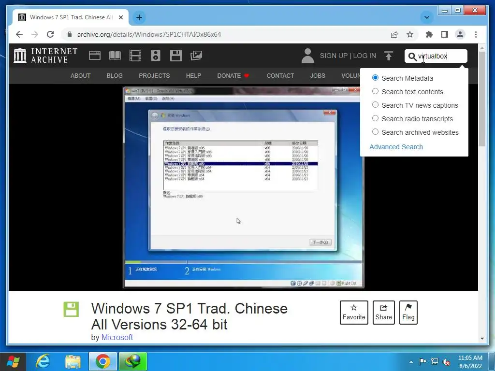
Task: Close the Windows 7 SP1 tab
Action: tap(120, 17)
